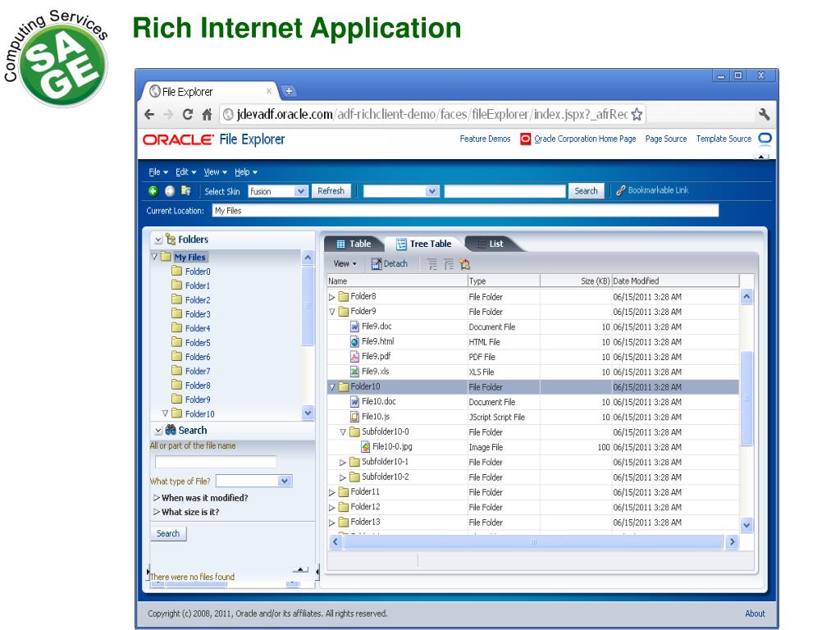Click the table vertical scrollbar down arrow
The width and height of the screenshot is (840, 630).
746,525
